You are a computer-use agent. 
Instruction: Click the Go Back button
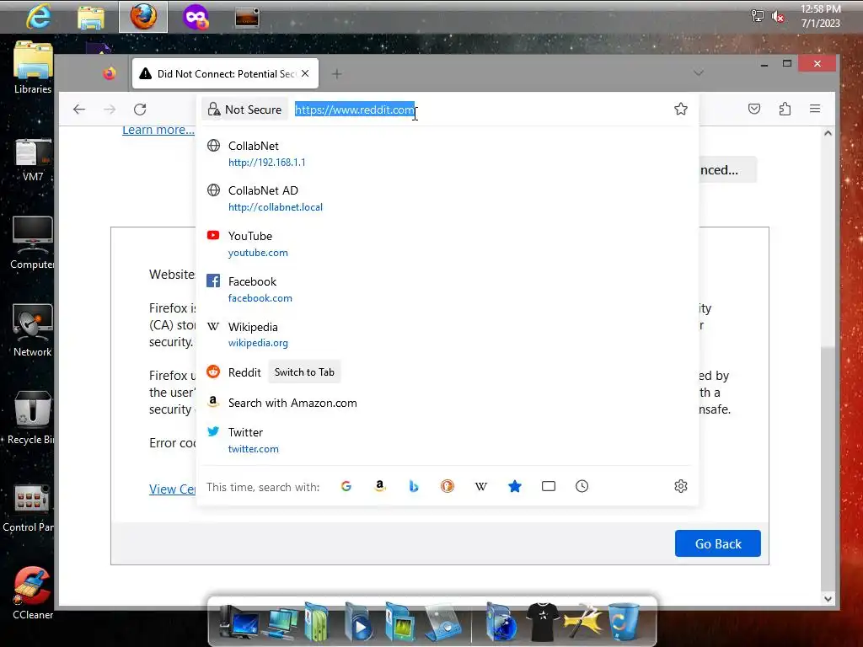tap(718, 543)
